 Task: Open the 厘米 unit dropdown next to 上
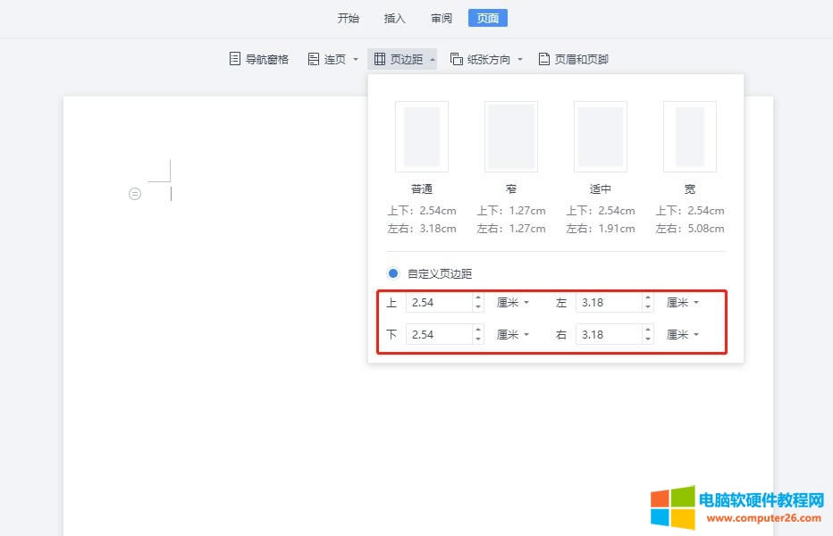[x=511, y=302]
